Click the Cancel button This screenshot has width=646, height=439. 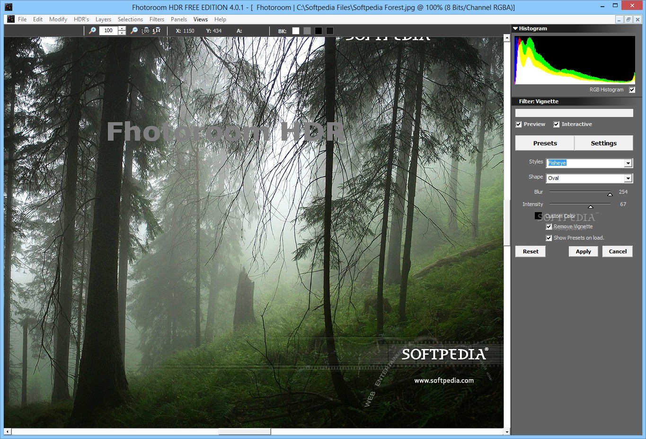[x=618, y=251]
